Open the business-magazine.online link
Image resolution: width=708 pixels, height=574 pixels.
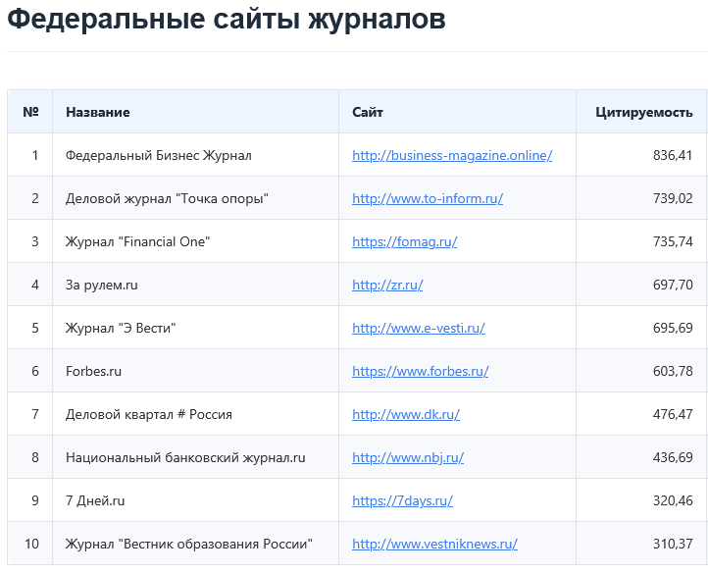point(452,155)
